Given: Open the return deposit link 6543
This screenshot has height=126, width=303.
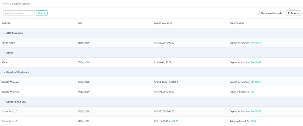Looking at the screenshot, I should pyautogui.click(x=253, y=121).
